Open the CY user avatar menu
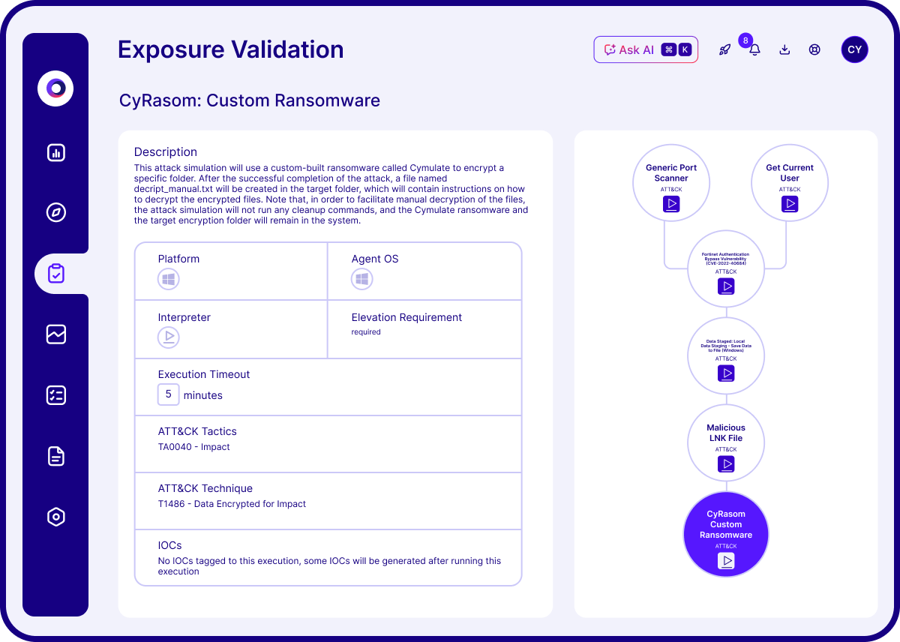The width and height of the screenshot is (900, 642). (855, 49)
